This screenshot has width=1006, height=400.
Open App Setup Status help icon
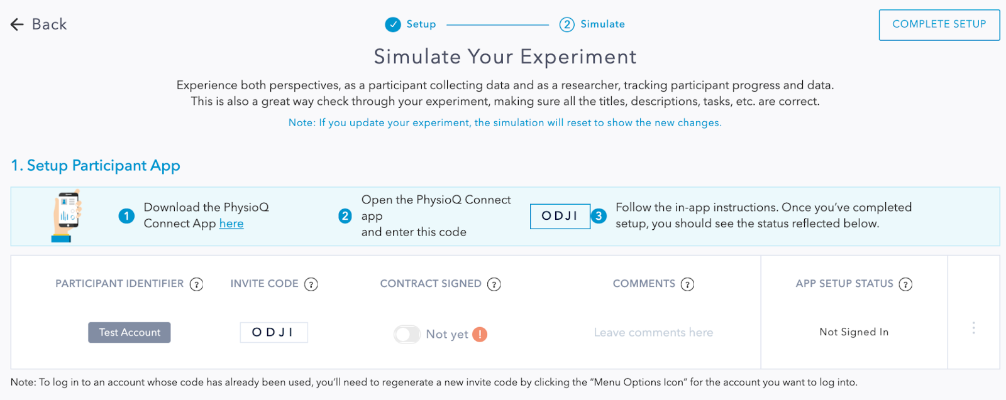[x=905, y=284]
